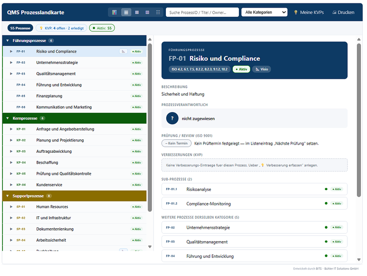
Task: Click the printer icon beside Drucken
Action: click(335, 12)
